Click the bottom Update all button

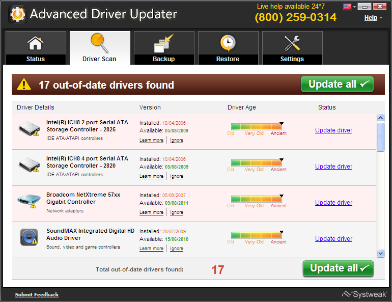(338, 268)
